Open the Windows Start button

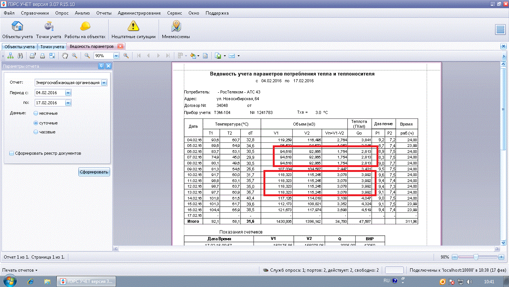point(9,281)
